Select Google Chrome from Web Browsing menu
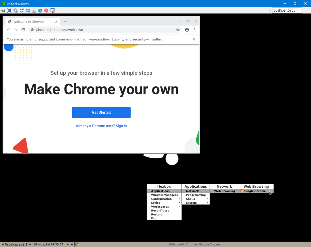The width and height of the screenshot is (311, 247). 254,191
